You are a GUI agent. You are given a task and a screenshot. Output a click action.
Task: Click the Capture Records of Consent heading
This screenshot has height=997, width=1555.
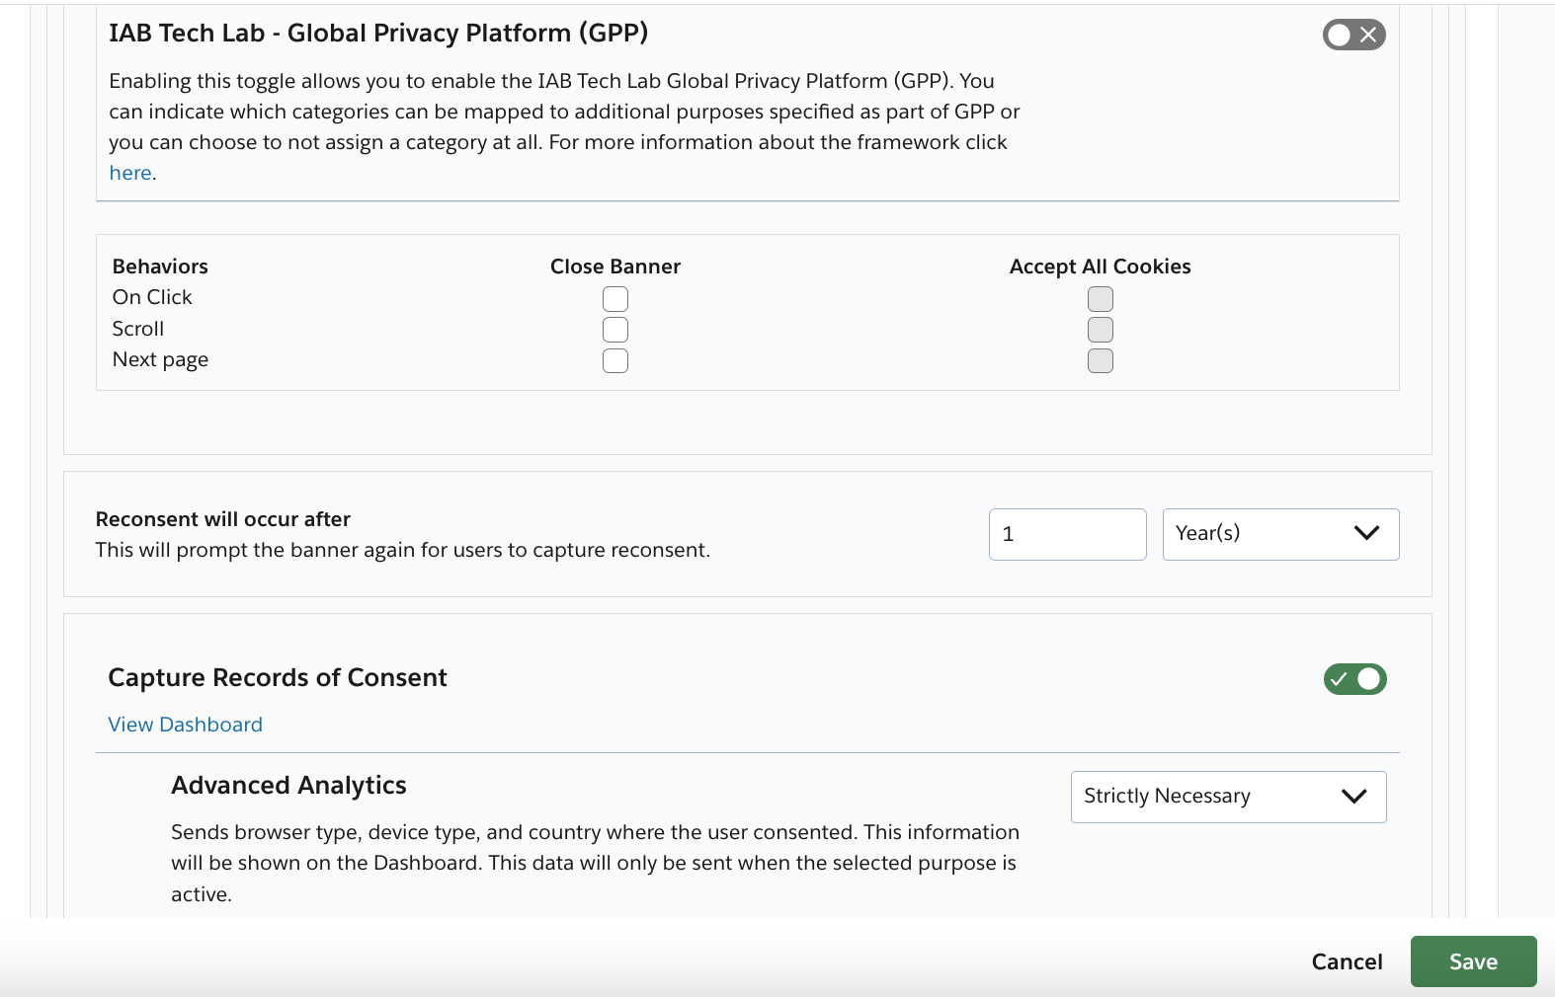[278, 677]
